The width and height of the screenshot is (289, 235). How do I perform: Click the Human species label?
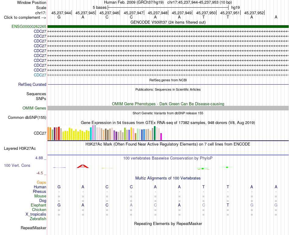[40, 187]
